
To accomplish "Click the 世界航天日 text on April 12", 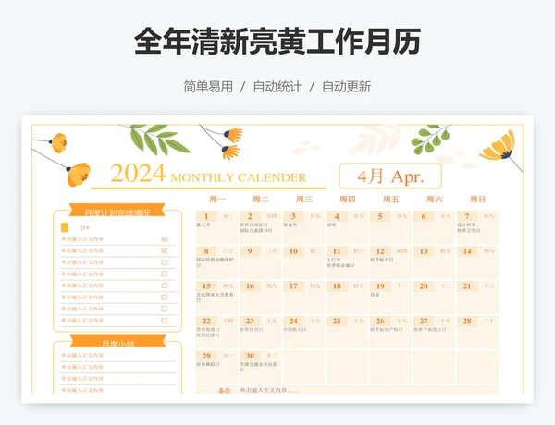I will [382, 260].
